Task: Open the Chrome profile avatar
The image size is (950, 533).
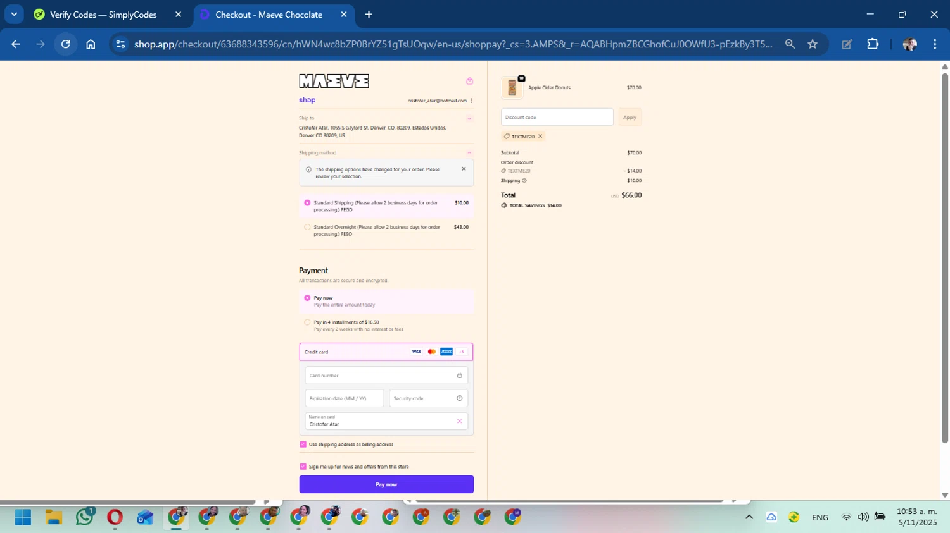Action: point(909,44)
